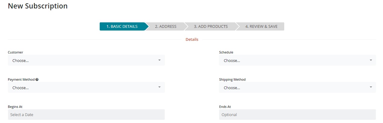Click the Payment Method label text
383x123 pixels.
[x=21, y=80]
